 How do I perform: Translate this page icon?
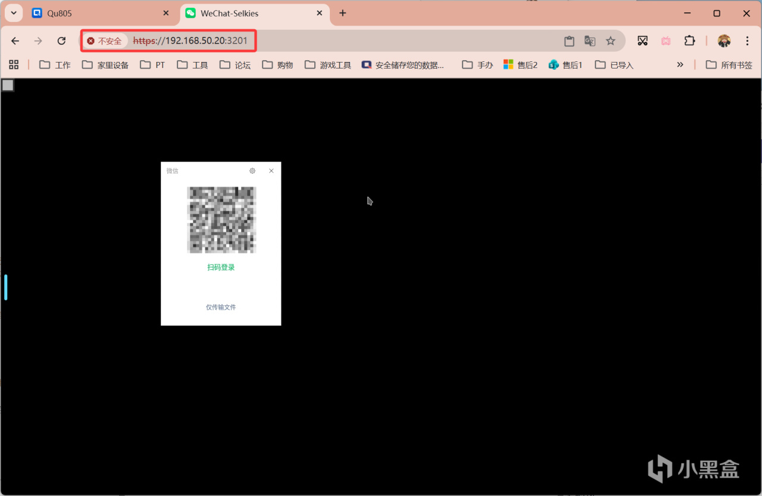590,41
